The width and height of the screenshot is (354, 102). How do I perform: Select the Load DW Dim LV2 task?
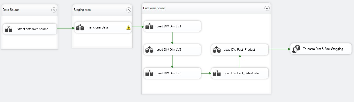point(172,50)
